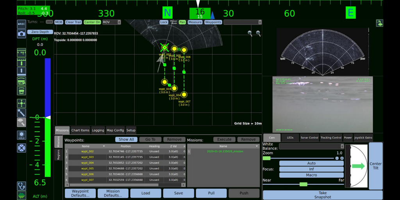Click the sonar display icon in sidebar
400x200 pixels.
(21, 81)
